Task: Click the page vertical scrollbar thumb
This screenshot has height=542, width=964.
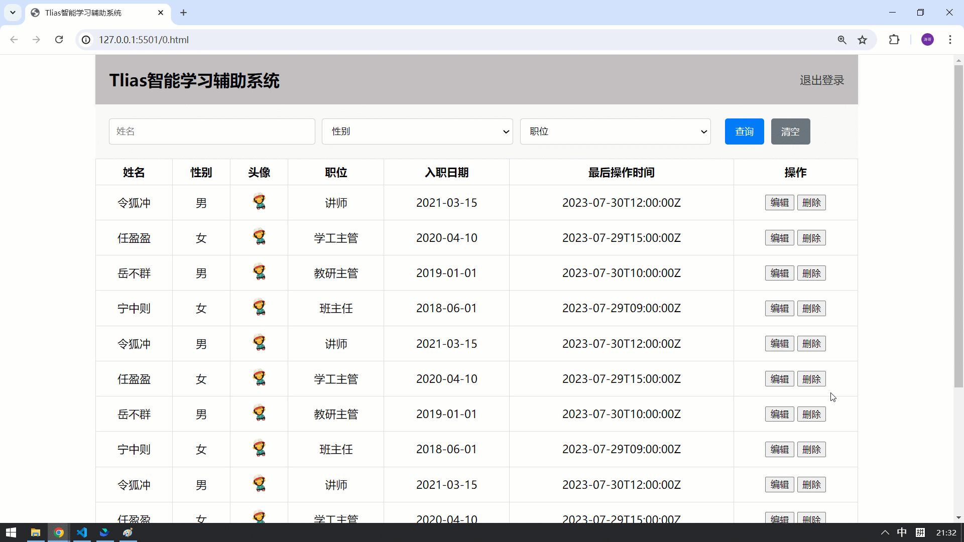Action: [x=958, y=226]
